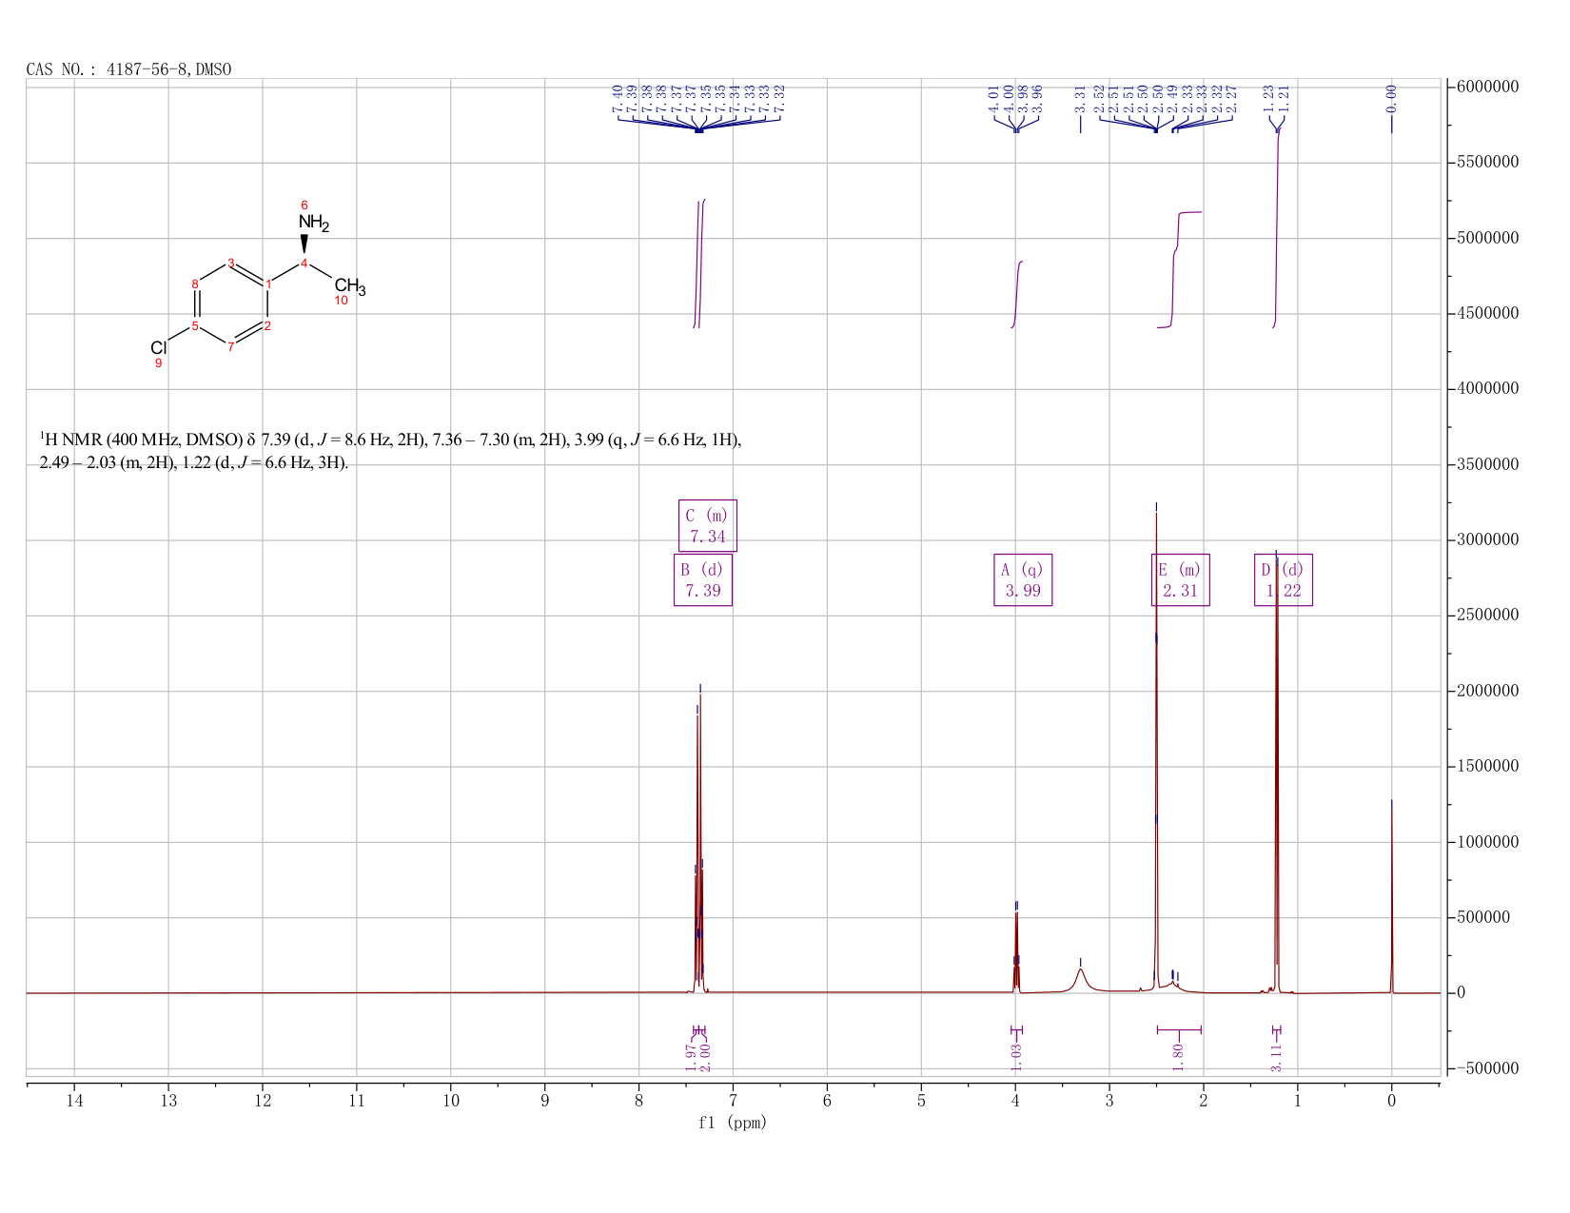This screenshot has height=1213, width=1570.
Task: Click atom number 6 above NH2
Action: (x=304, y=205)
